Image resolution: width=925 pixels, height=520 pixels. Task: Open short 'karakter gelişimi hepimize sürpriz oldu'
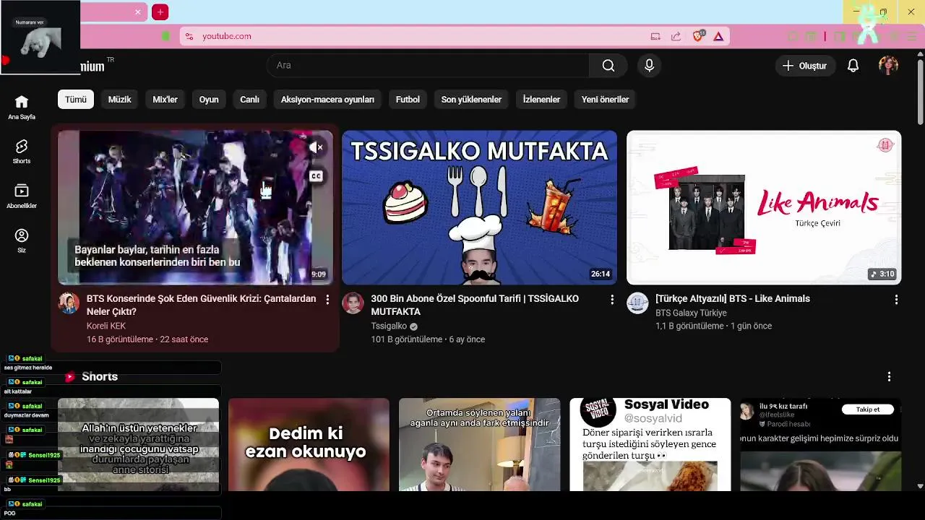820,444
